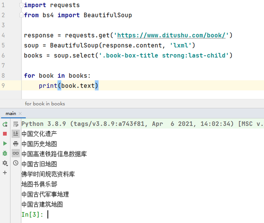Viewport: 264px width, 223px height.
Task: Click output line 中国古代军事地理
Action: pyautogui.click(x=45, y=195)
